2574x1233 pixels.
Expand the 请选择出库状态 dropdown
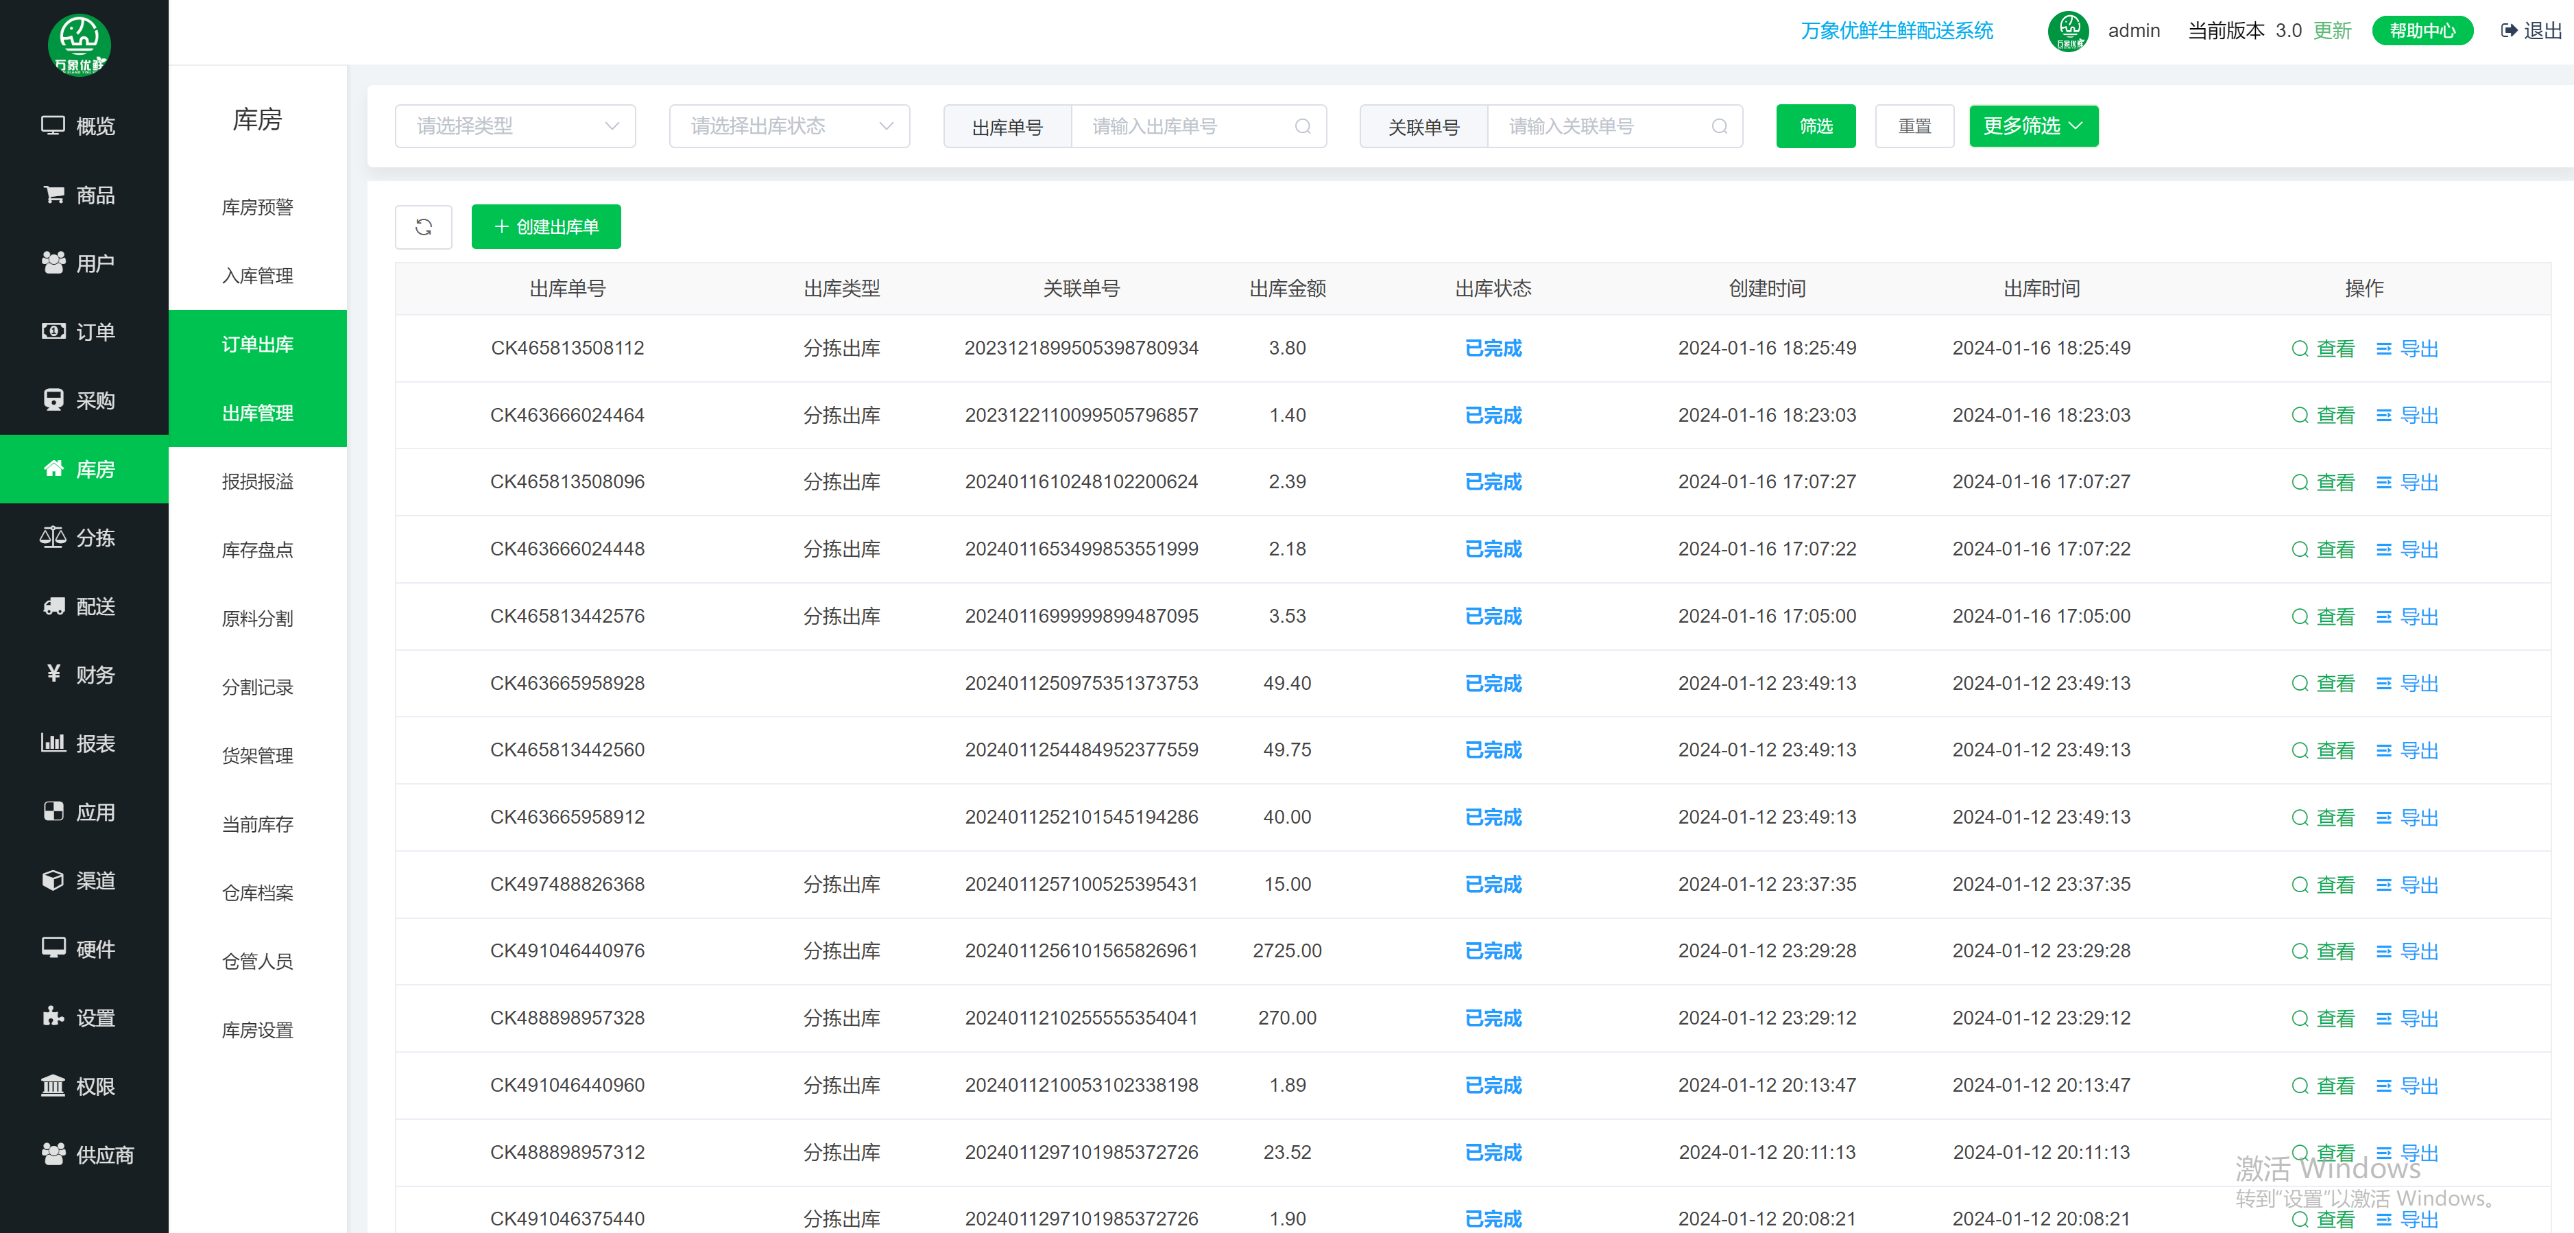tap(789, 127)
